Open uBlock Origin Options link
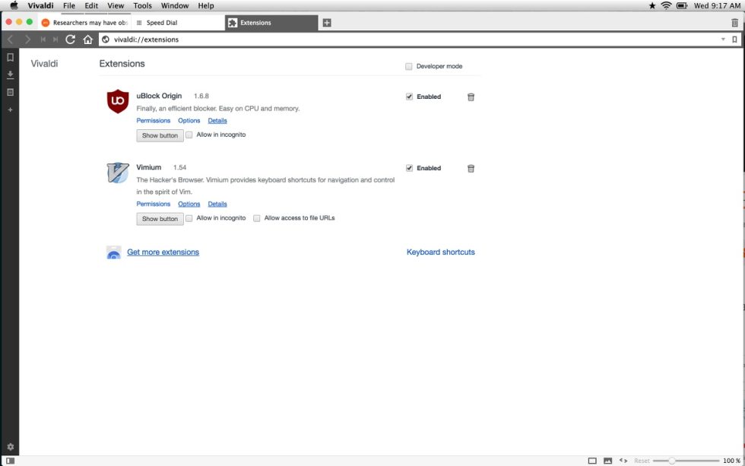 [x=189, y=121]
